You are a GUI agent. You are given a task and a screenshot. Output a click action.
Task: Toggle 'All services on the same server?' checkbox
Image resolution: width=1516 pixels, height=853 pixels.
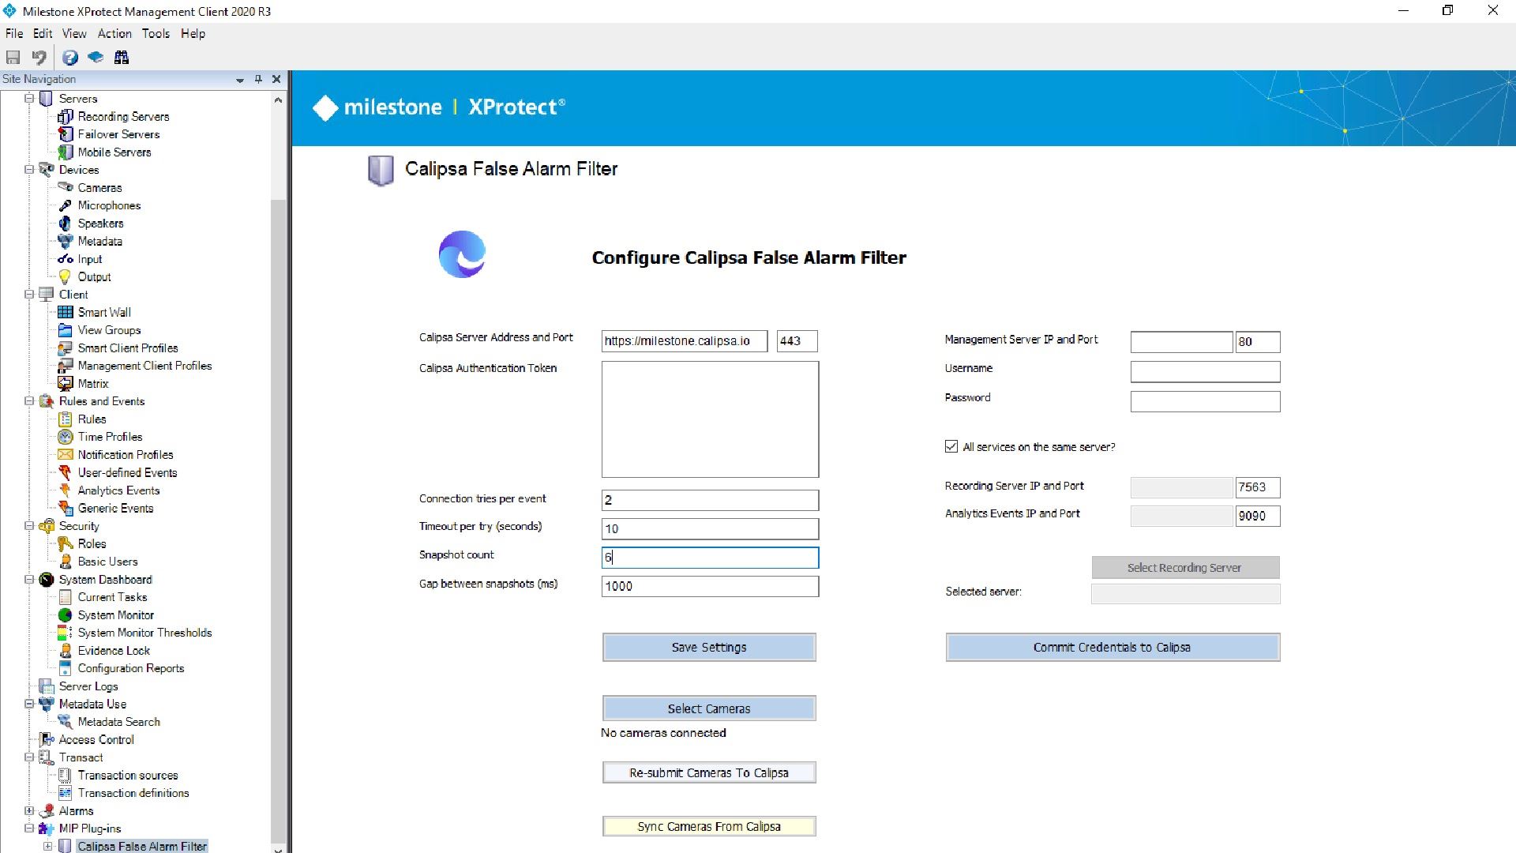click(951, 446)
